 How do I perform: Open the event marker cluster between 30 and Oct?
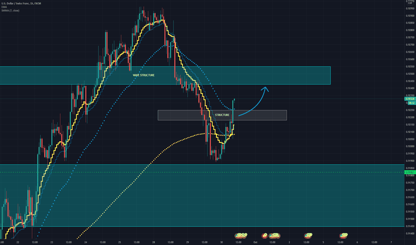click(x=241, y=235)
